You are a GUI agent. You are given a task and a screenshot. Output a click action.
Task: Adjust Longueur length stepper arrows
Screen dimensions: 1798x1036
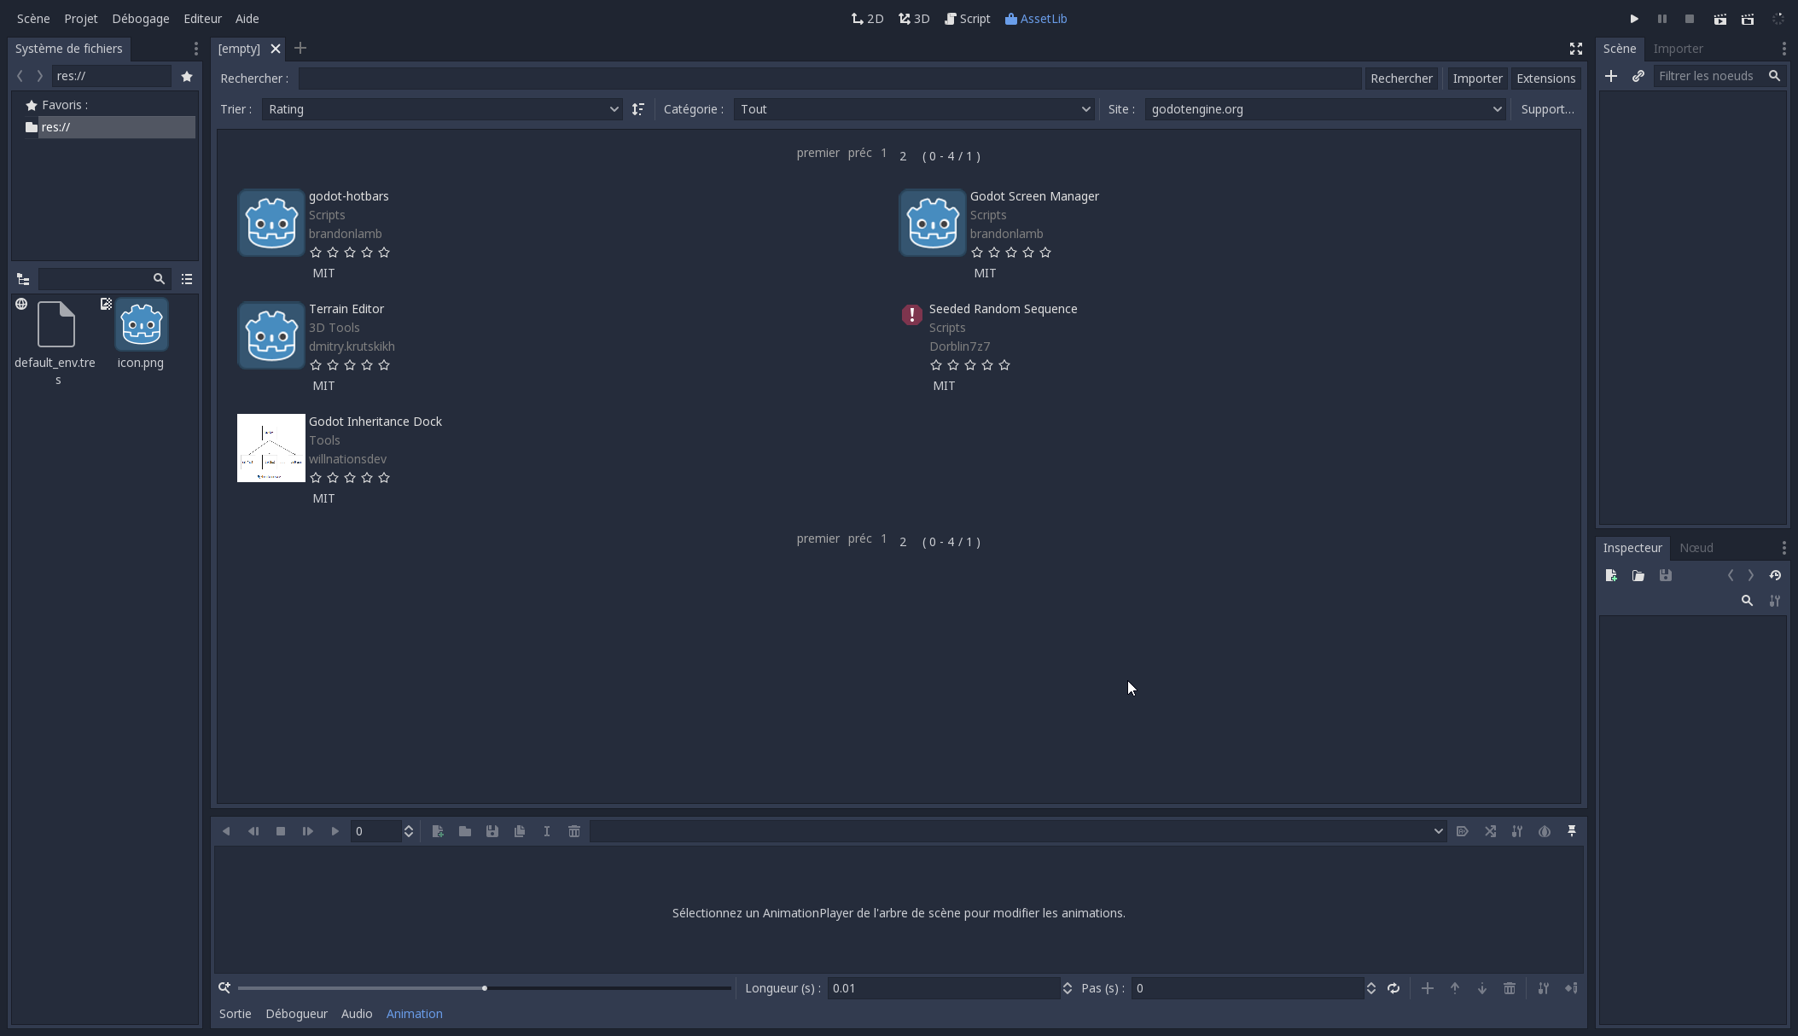[1067, 988]
